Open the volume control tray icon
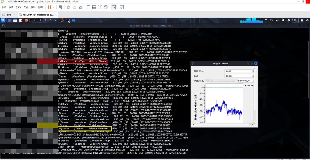This screenshot has width=310, height=160. point(278,20)
